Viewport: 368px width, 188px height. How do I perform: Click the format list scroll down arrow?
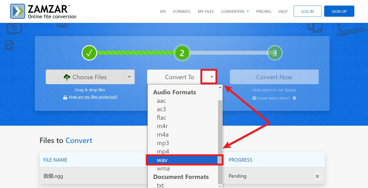tap(220, 186)
